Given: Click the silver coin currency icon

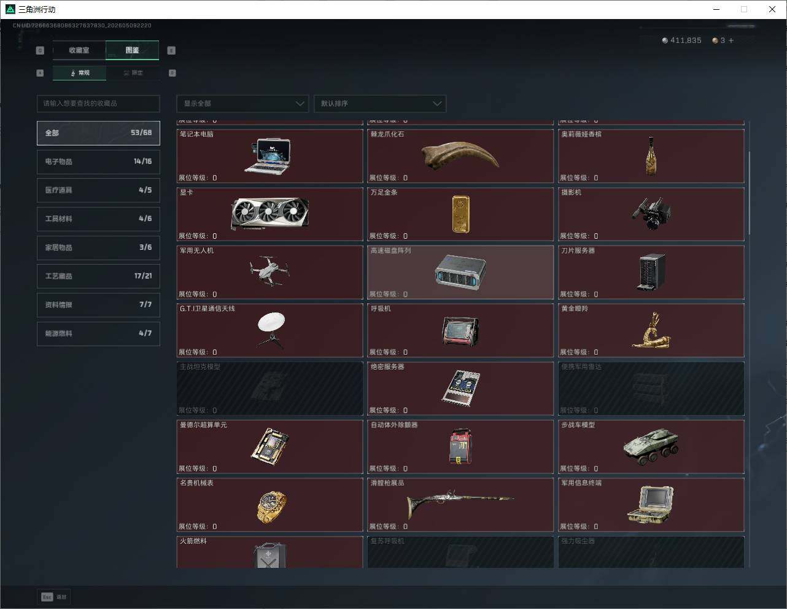Looking at the screenshot, I should pos(665,41).
